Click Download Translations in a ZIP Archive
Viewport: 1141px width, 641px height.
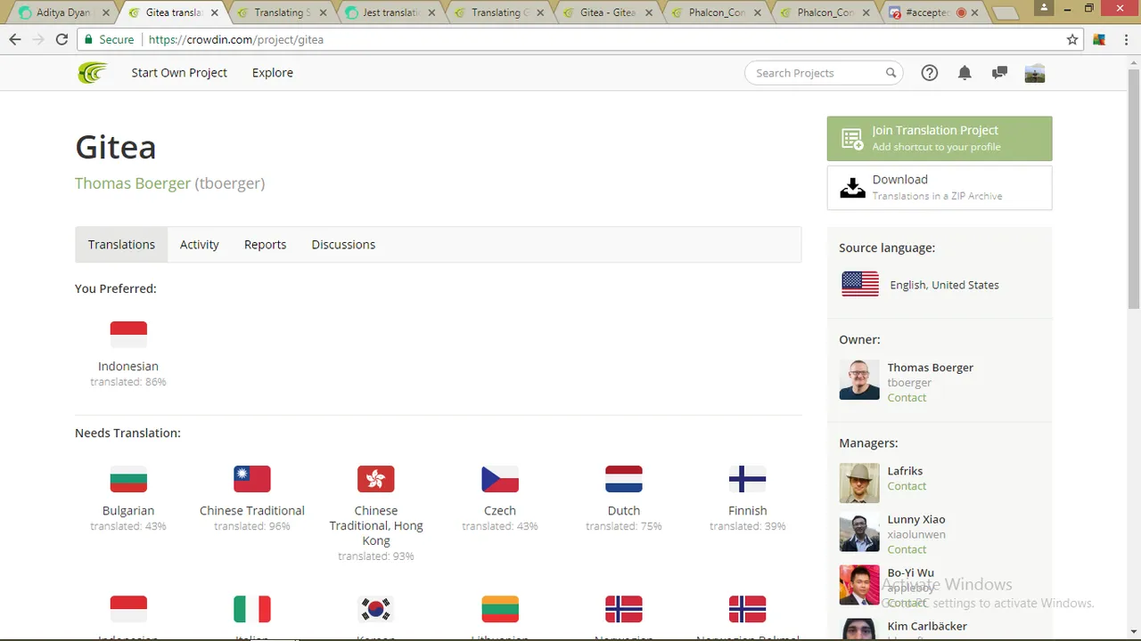pyautogui.click(x=940, y=187)
